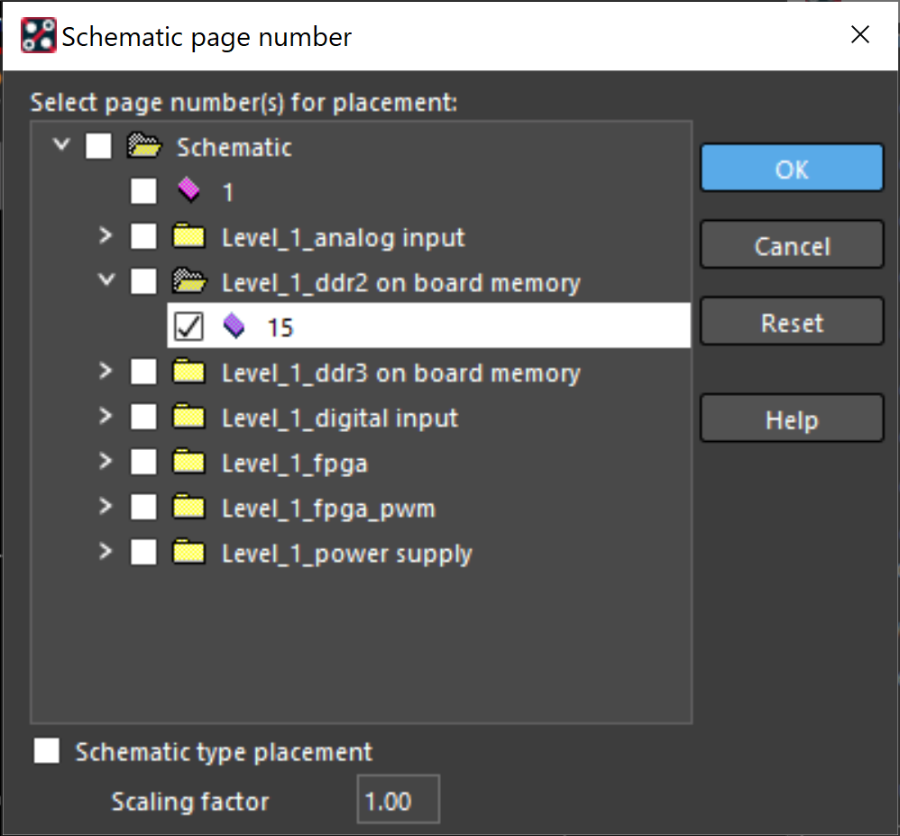Expand the Level_1_analog input node
This screenshot has height=836, width=900.
(105, 235)
